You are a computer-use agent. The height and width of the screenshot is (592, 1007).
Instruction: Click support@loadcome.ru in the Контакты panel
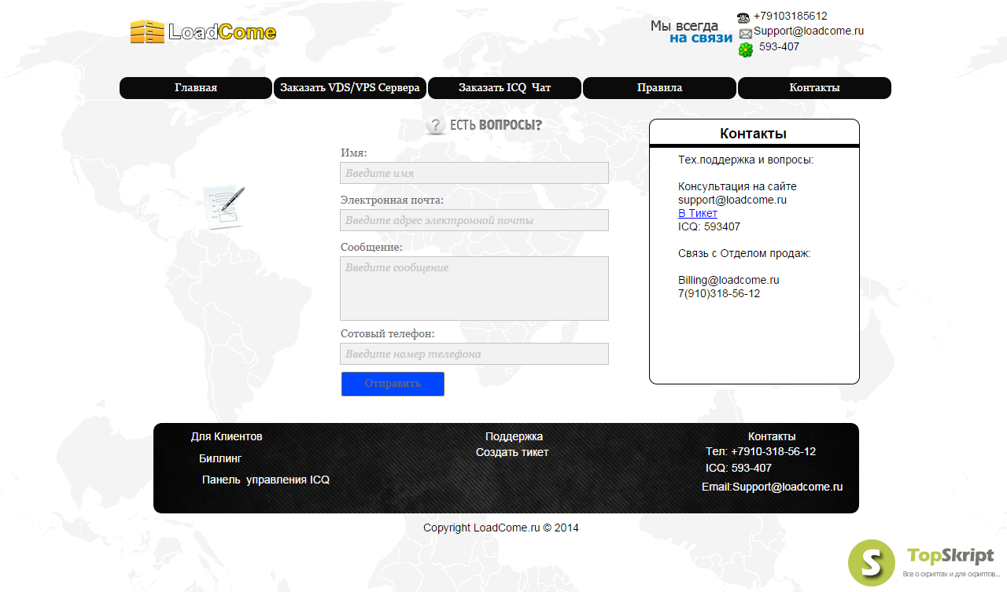[732, 200]
